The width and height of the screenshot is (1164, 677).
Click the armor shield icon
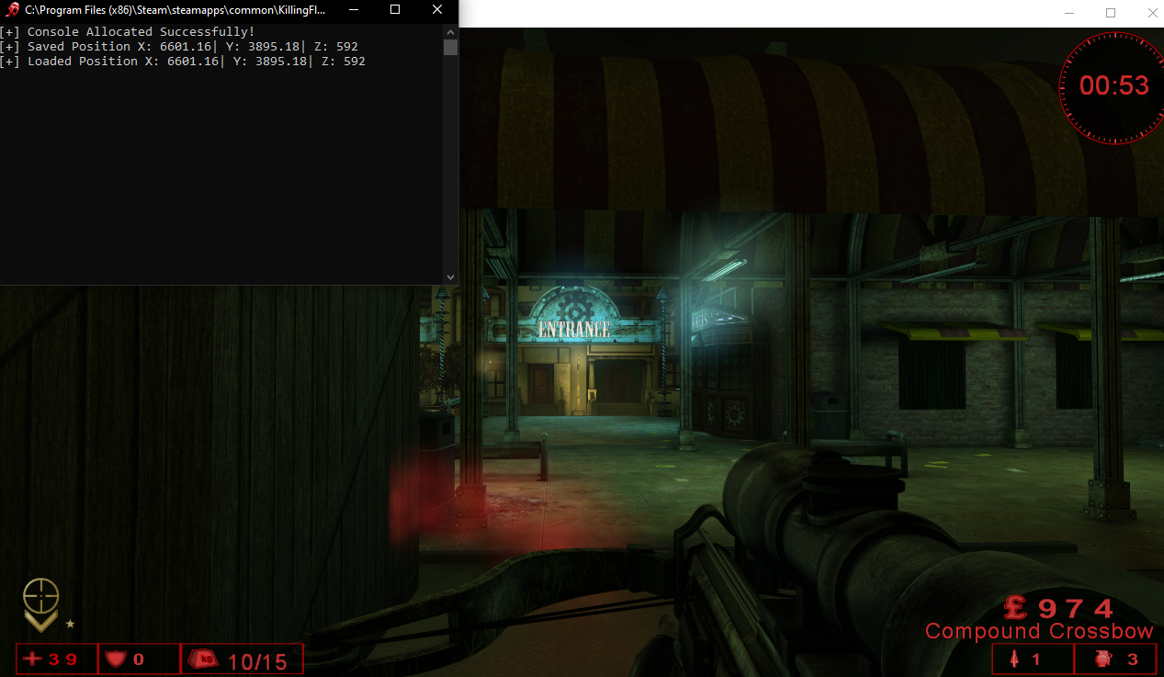point(115,659)
